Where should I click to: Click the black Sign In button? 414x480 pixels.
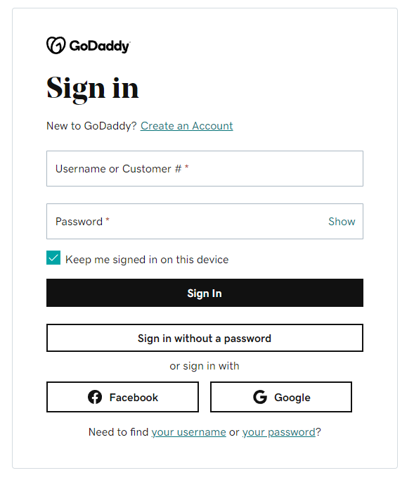pyautogui.click(x=205, y=293)
